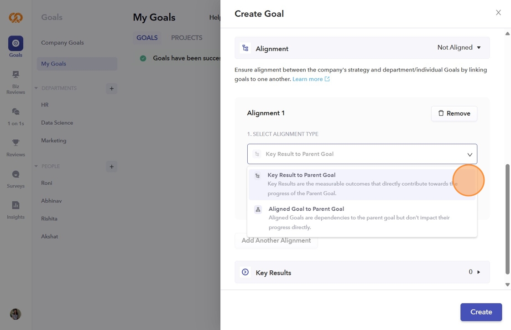Choose Key Result to Parent Goal option

pyautogui.click(x=301, y=175)
